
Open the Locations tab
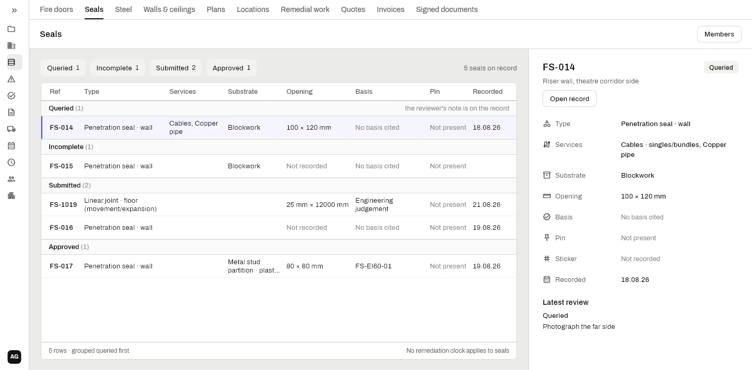pyautogui.click(x=253, y=9)
